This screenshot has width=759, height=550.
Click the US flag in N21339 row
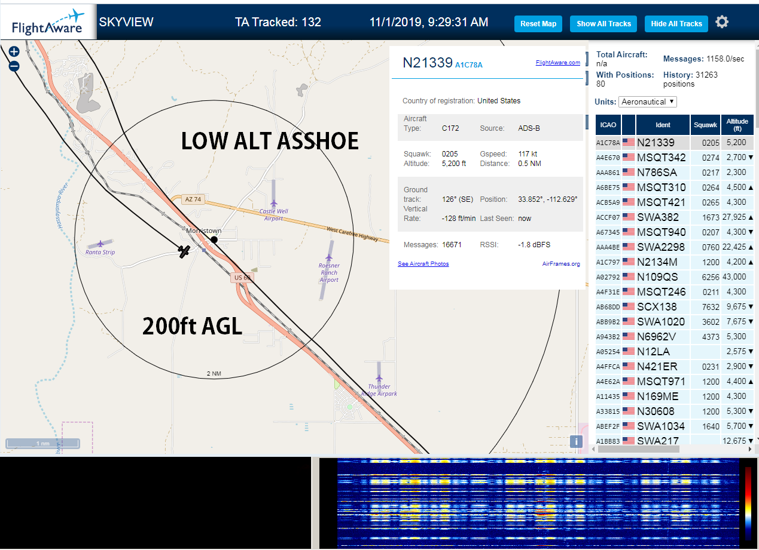(x=629, y=142)
